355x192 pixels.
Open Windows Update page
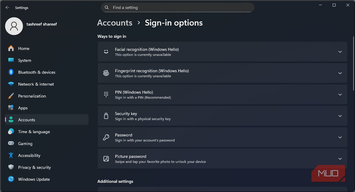coord(46,179)
